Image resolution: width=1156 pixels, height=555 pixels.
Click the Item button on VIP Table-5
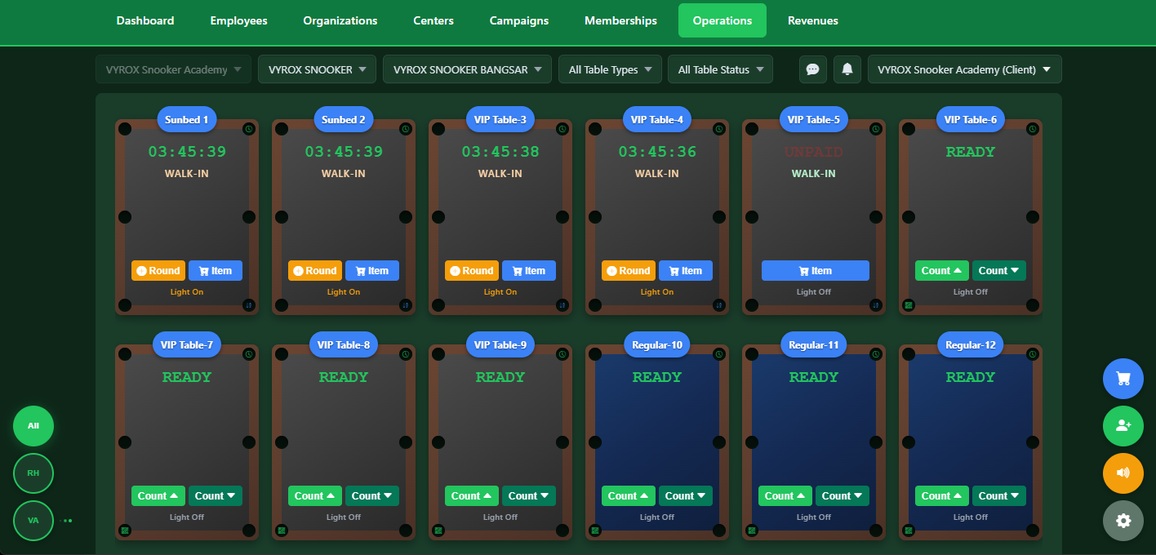[815, 270]
